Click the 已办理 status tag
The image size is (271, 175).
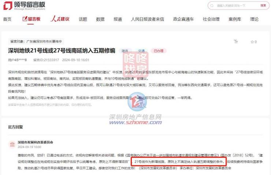click(159, 51)
